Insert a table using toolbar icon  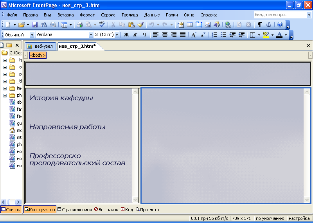189,25
